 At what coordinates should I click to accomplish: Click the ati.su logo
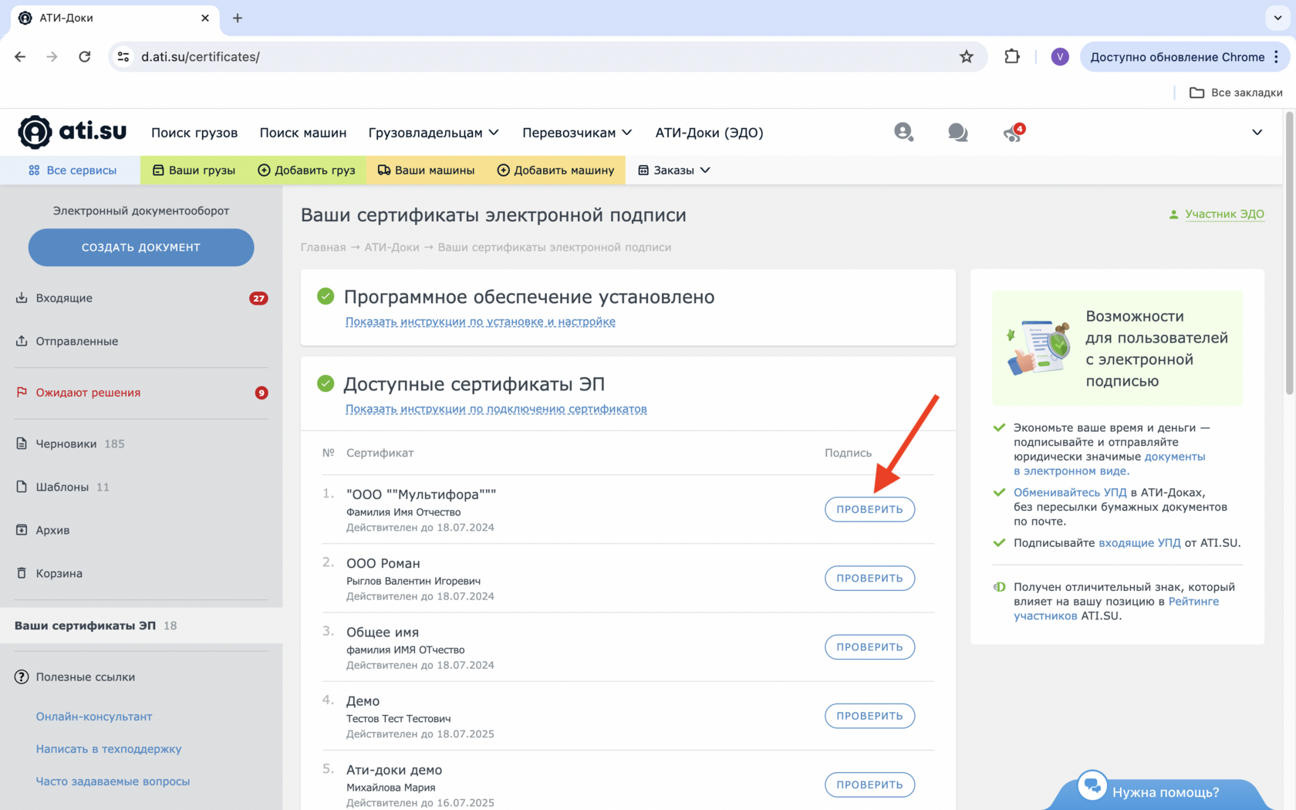coord(72,132)
